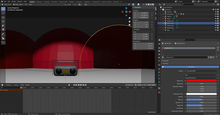This screenshot has width=220, height=115.
Task: Open the Christensen-Burley subsurface method dropdown
Action: tap(201, 78)
